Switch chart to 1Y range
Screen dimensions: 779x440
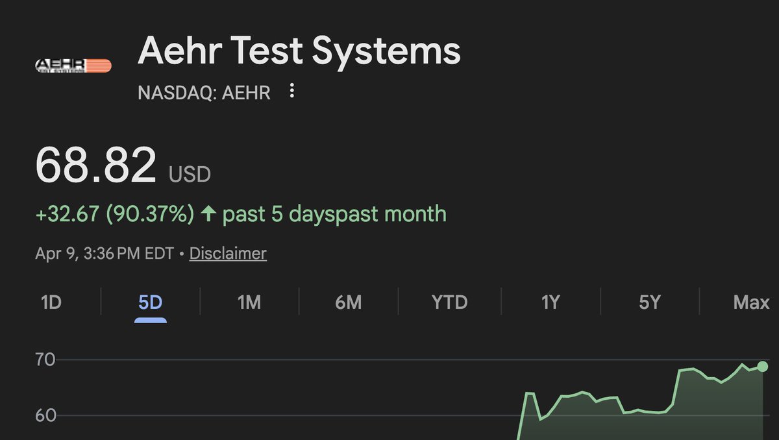click(550, 302)
